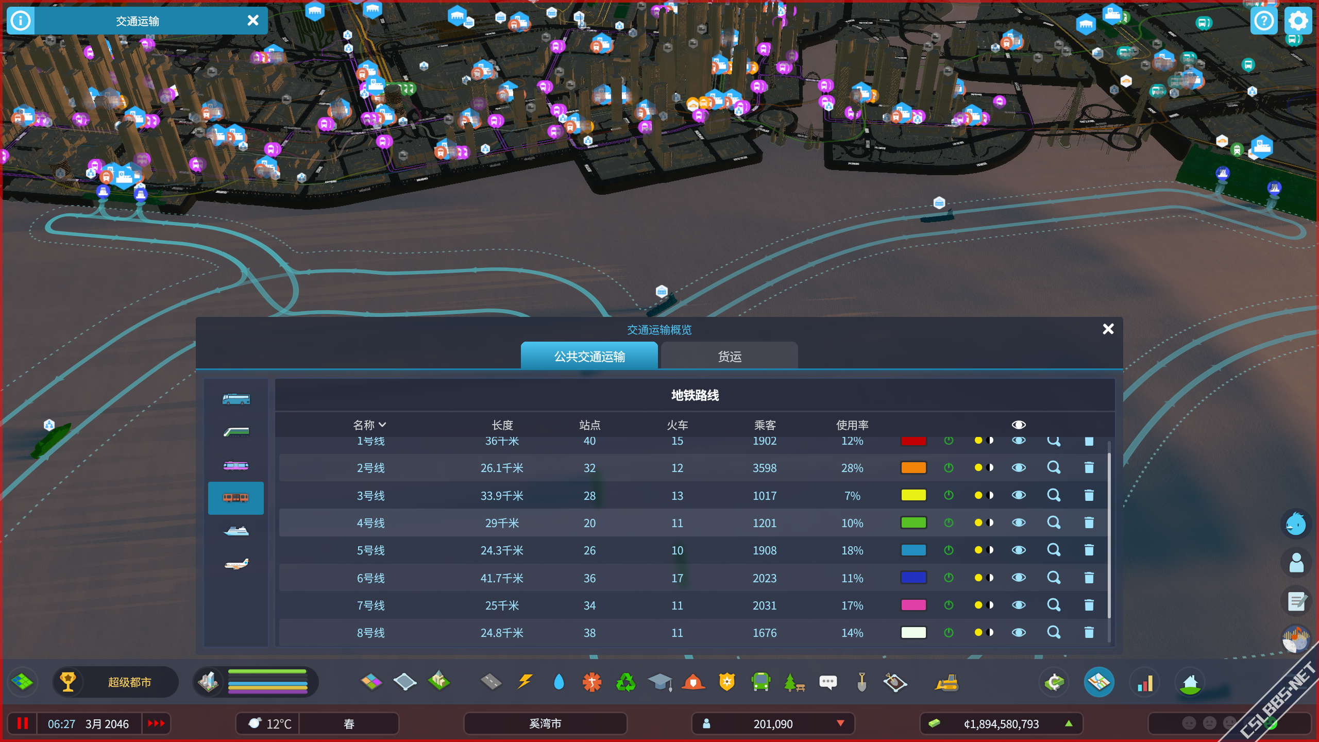Image resolution: width=1319 pixels, height=742 pixels.
Task: Select the metro lines category icon
Action: [236, 498]
